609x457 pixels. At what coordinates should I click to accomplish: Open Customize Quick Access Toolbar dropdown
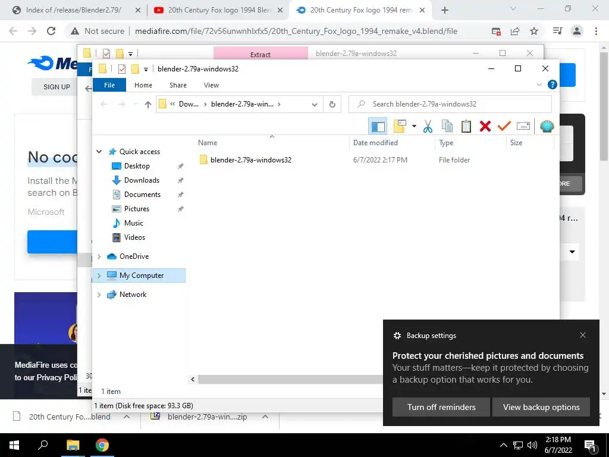(x=146, y=70)
